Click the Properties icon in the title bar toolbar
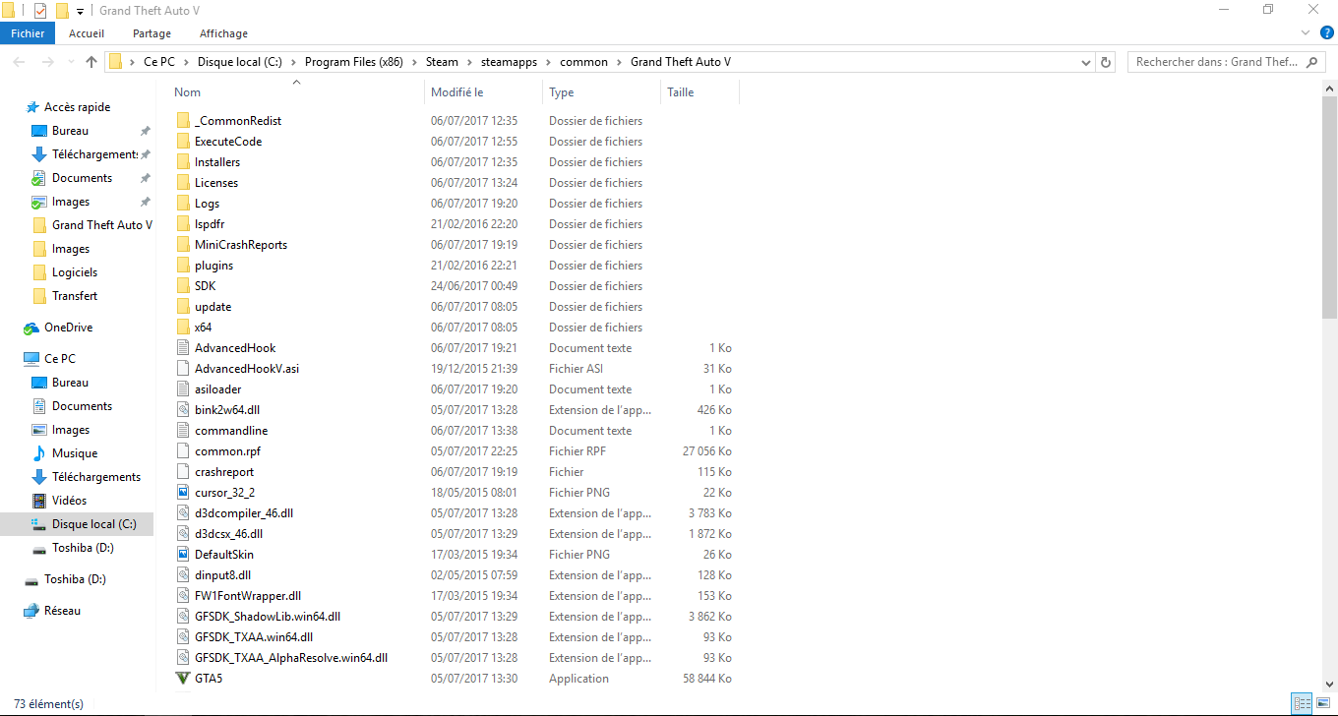The width and height of the screenshot is (1338, 716). click(40, 10)
